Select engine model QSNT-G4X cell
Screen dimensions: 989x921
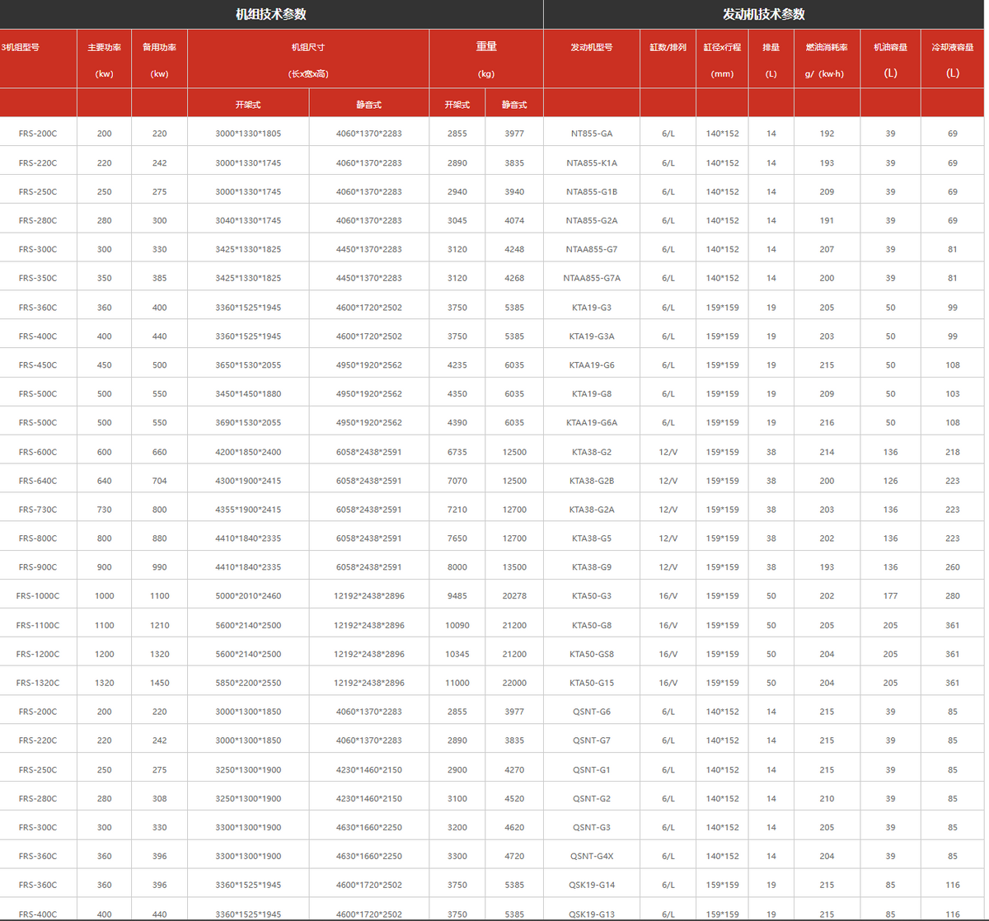tap(592, 856)
